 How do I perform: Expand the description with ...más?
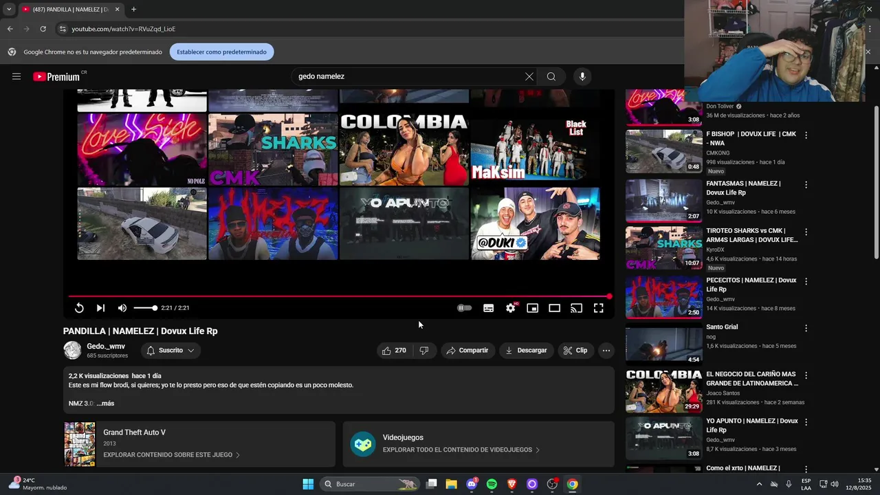pyautogui.click(x=105, y=404)
